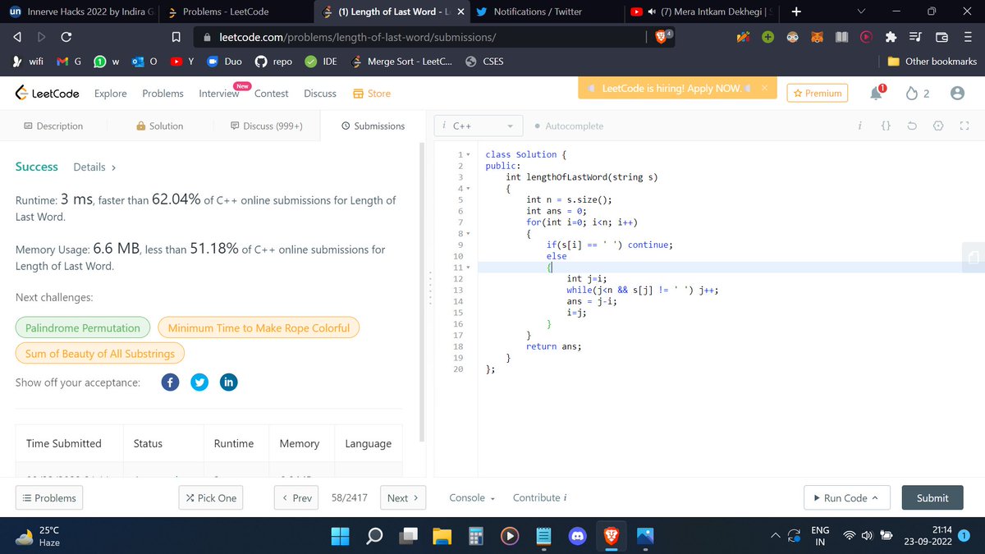
Task: Click the streak flame icon
Action: [912, 94]
